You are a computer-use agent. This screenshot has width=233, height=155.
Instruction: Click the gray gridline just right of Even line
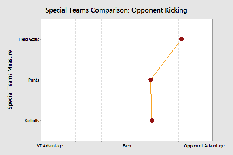[x=153, y=59]
